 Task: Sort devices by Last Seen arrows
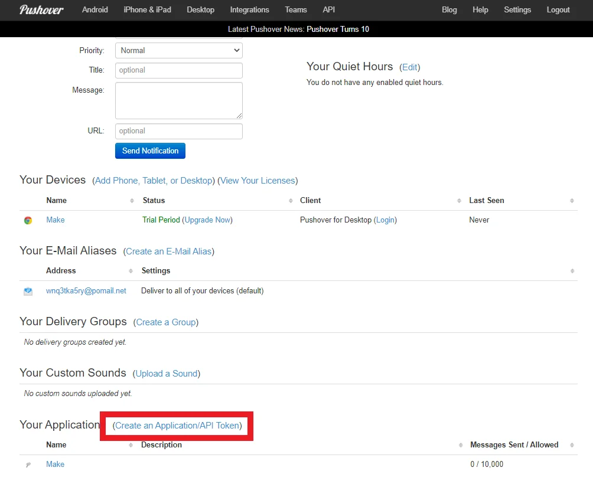pyautogui.click(x=572, y=201)
